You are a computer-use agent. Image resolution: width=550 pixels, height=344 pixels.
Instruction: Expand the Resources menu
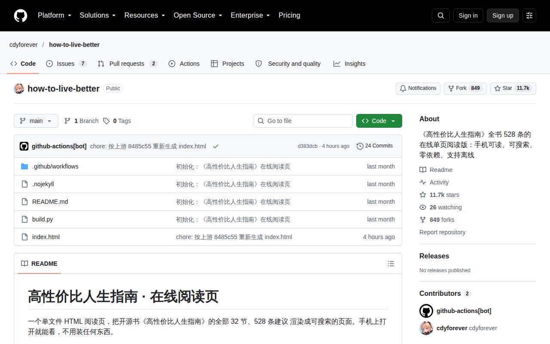click(145, 15)
